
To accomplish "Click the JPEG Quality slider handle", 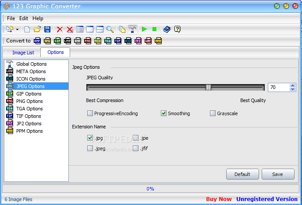I will pyautogui.click(x=208, y=88).
